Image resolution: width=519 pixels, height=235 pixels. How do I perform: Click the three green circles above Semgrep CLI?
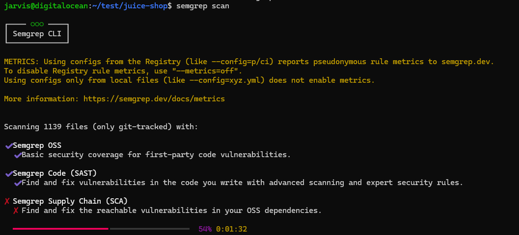tap(37, 24)
